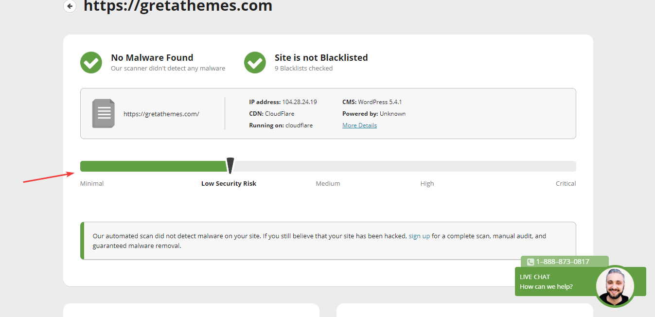The width and height of the screenshot is (655, 317).
Task: Follow the sign up link
Action: (x=419, y=236)
